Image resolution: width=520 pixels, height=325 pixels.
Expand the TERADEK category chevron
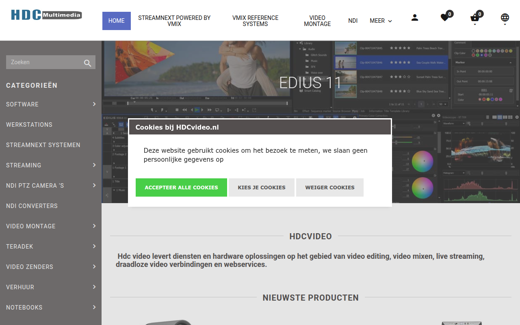tap(94, 246)
